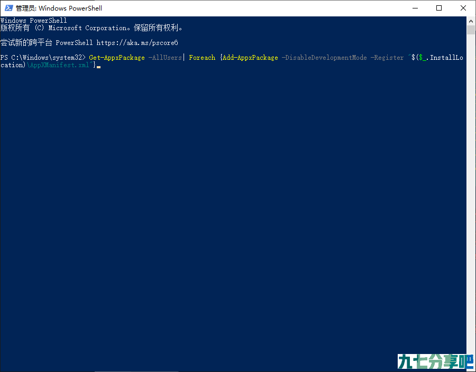Click the "-Register" parameter
476x372 pixels.
pyautogui.click(x=387, y=58)
